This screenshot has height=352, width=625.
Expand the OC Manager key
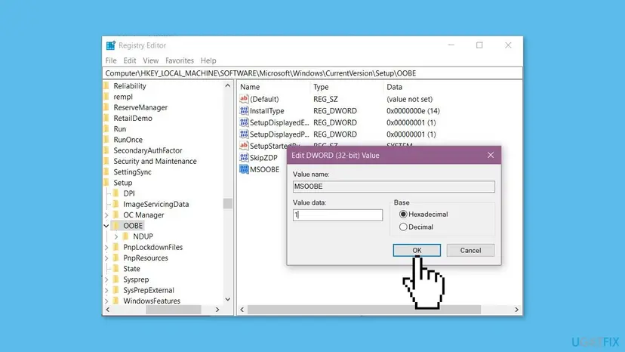tap(106, 215)
